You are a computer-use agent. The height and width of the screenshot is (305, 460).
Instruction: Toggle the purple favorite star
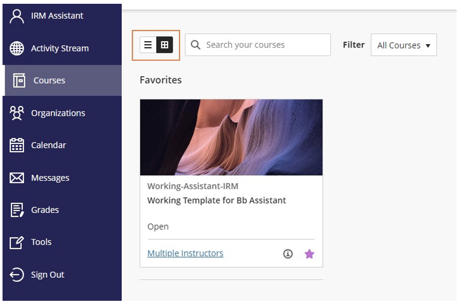(309, 254)
